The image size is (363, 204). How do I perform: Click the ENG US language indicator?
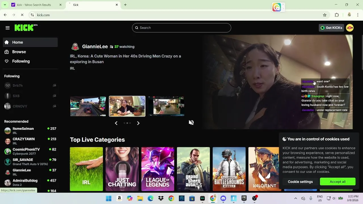point(320,198)
